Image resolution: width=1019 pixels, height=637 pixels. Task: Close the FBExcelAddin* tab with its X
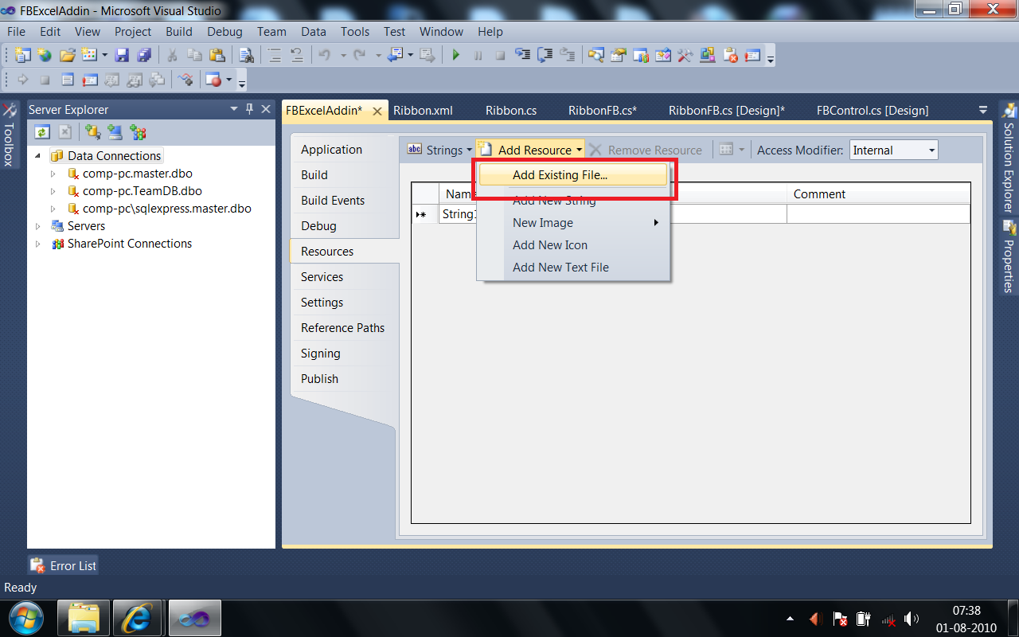coord(377,111)
